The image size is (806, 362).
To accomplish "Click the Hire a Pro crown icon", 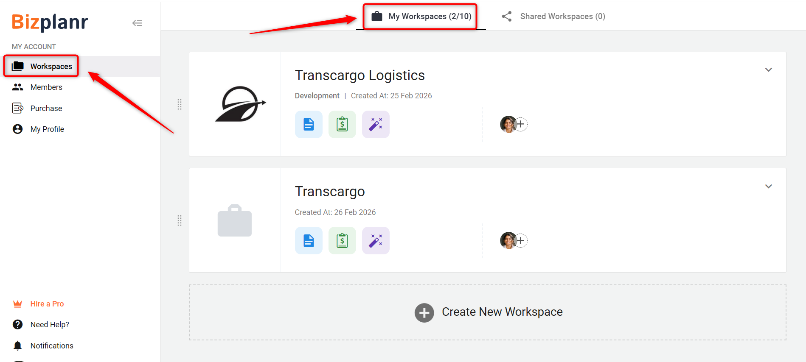I will click(18, 304).
